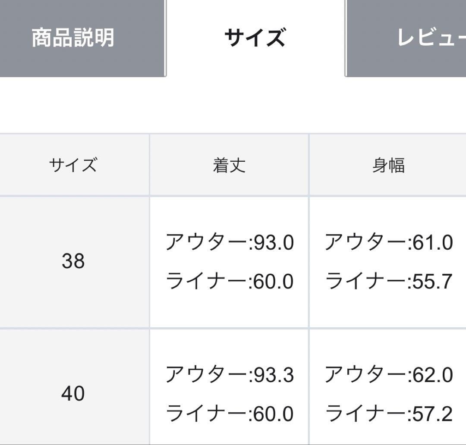The width and height of the screenshot is (466, 445).
Task: Click the size 38 着丈 cell
Action: (229, 261)
